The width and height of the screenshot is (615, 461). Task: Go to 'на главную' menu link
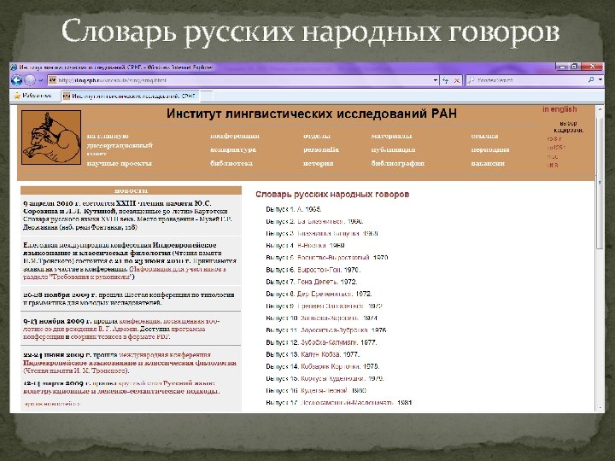pyautogui.click(x=108, y=136)
